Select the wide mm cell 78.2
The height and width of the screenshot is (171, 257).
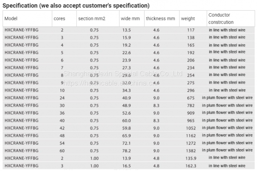tap(127, 150)
